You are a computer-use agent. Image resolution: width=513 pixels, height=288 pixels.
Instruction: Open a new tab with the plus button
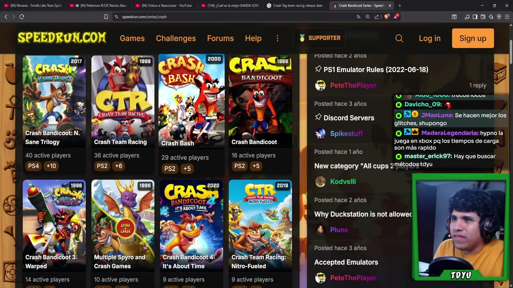(400, 6)
